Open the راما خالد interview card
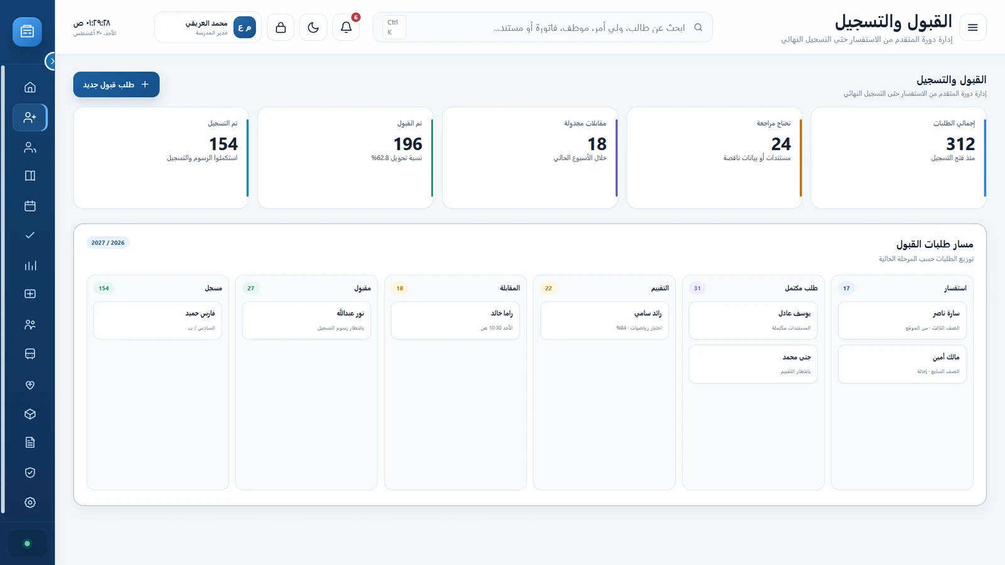The image size is (1005, 565). pos(455,320)
